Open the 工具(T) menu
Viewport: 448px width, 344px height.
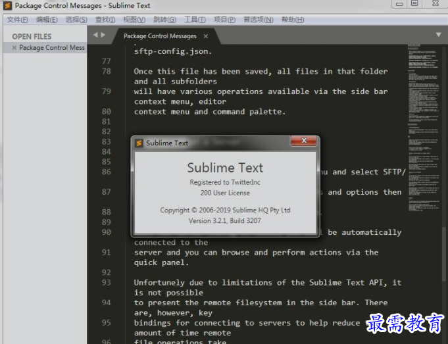pos(195,20)
